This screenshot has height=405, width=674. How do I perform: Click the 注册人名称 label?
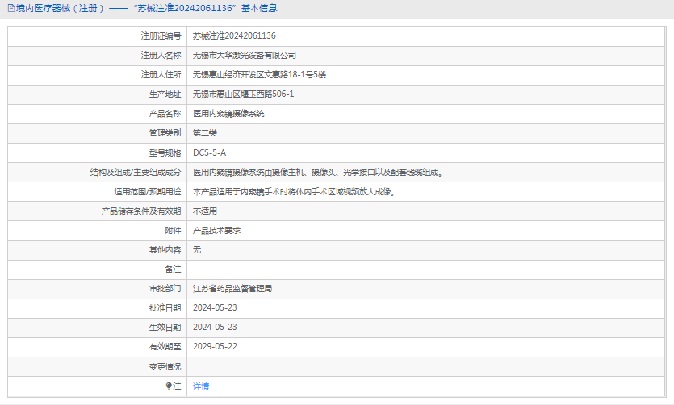(161, 56)
